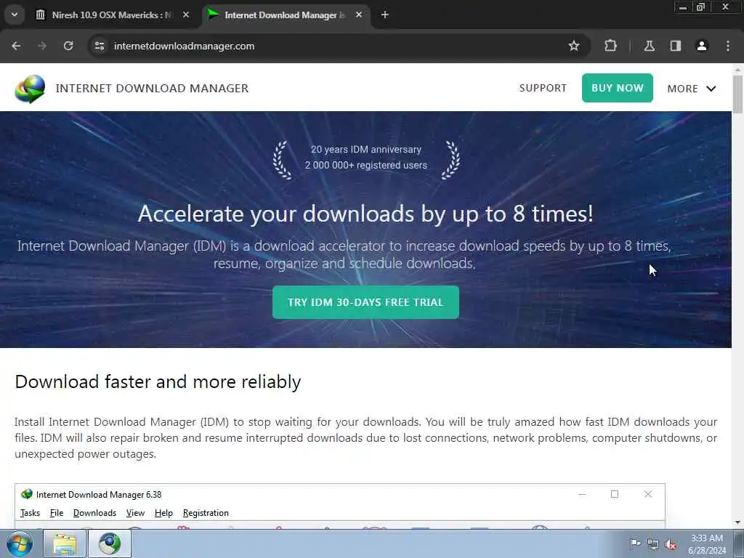
Task: Open Help menu in IDM screenshot
Action: pos(163,513)
